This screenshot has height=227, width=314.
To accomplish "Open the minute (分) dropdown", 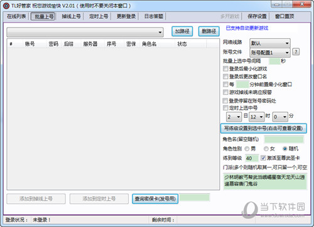I will tap(280, 117).
